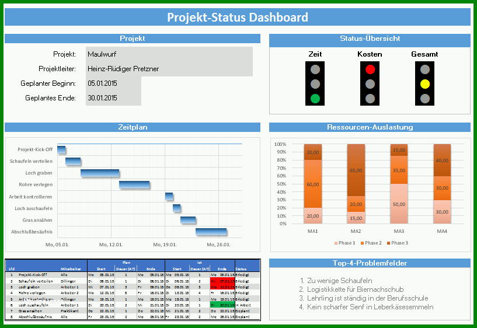Click the MA1 Phase 2 segment 60,00

tap(313, 184)
